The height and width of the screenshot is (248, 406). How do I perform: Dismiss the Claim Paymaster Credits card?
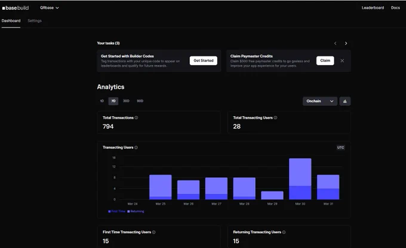342,61
